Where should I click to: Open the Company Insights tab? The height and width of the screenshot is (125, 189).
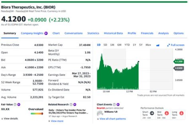point(32,33)
